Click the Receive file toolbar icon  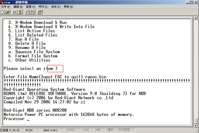click(x=33, y=12)
